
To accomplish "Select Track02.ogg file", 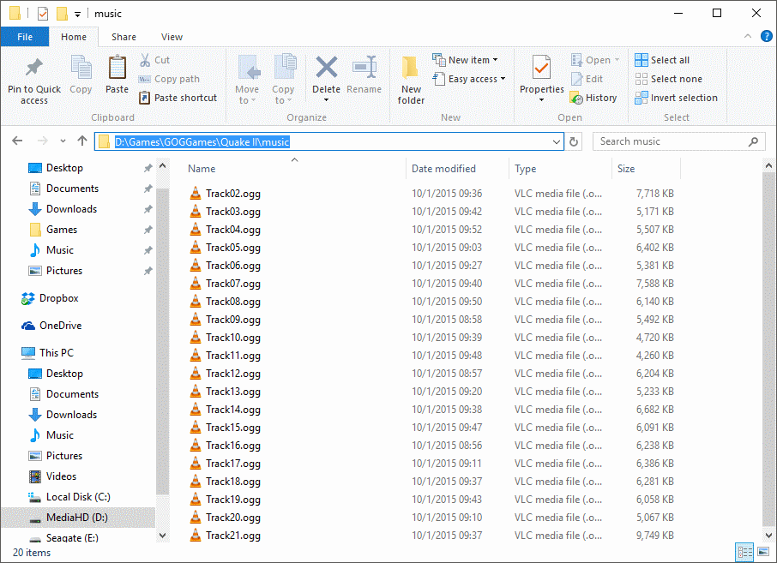I will click(x=226, y=193).
